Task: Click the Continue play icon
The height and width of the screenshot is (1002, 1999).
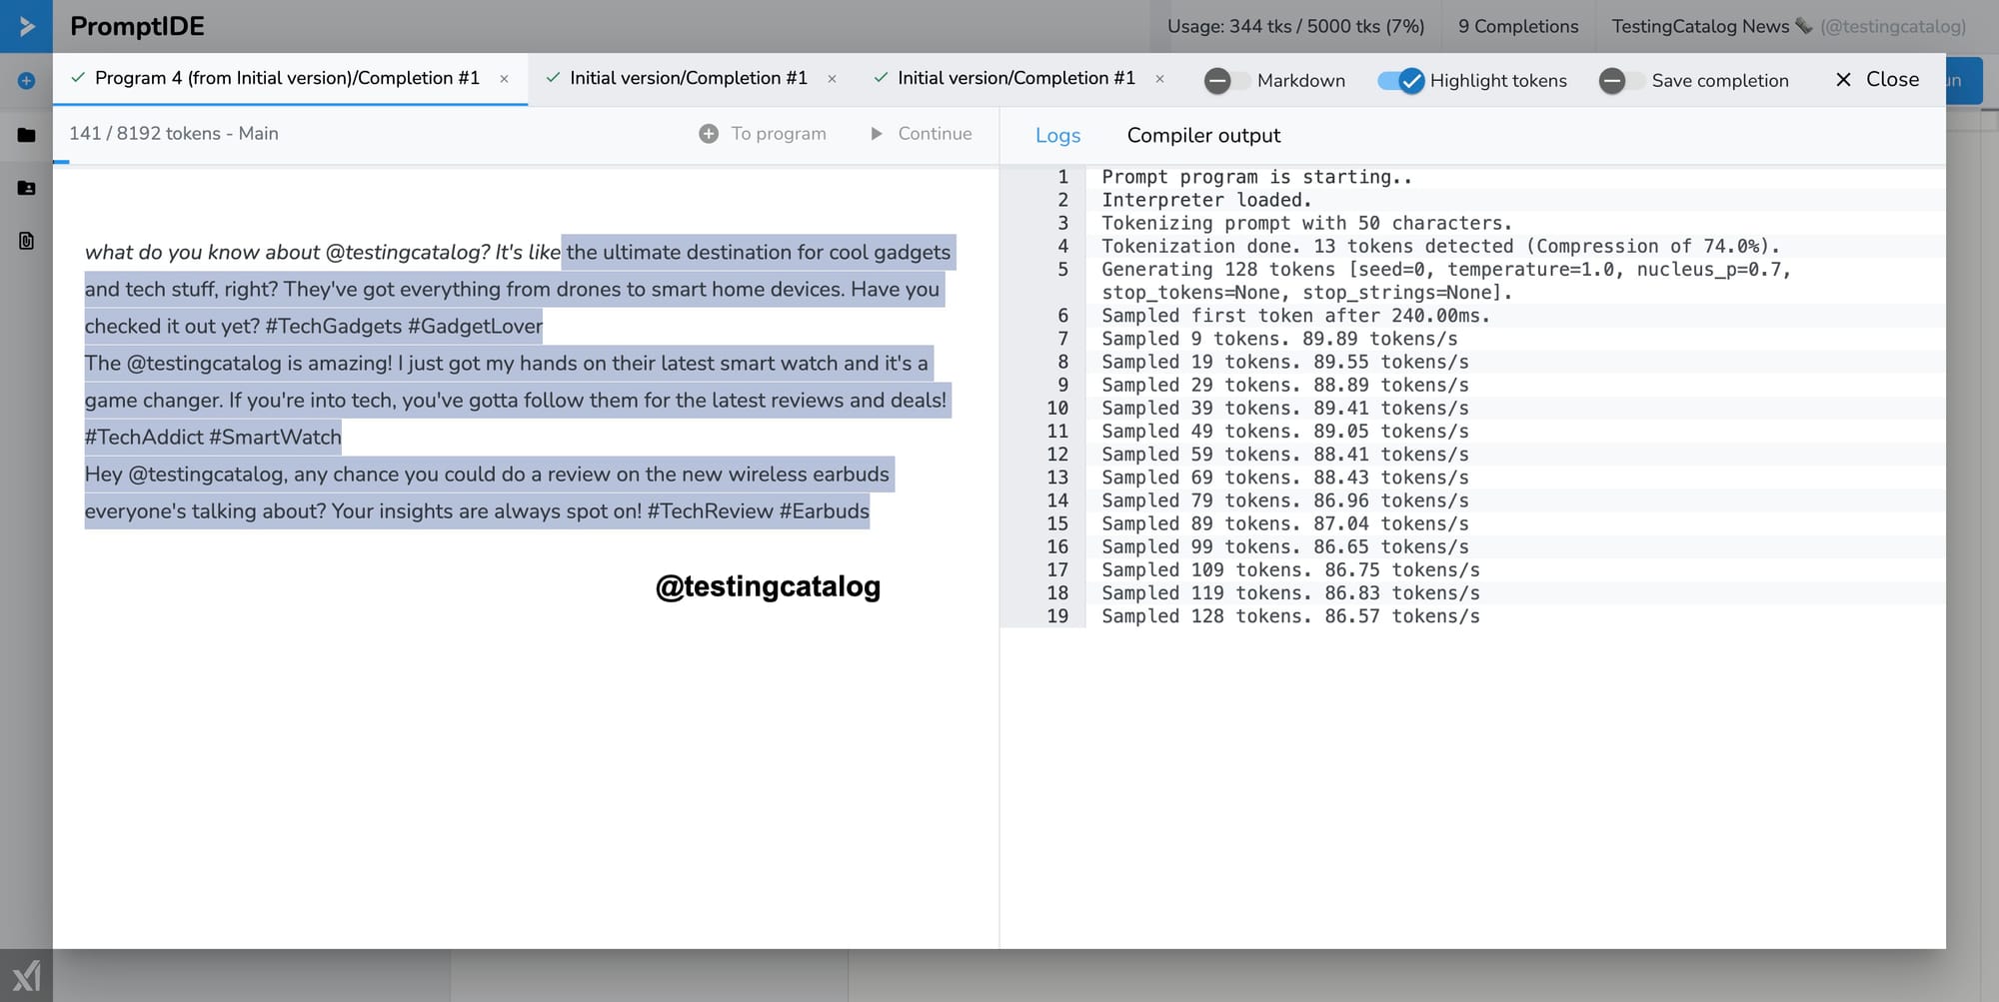Action: (x=878, y=133)
